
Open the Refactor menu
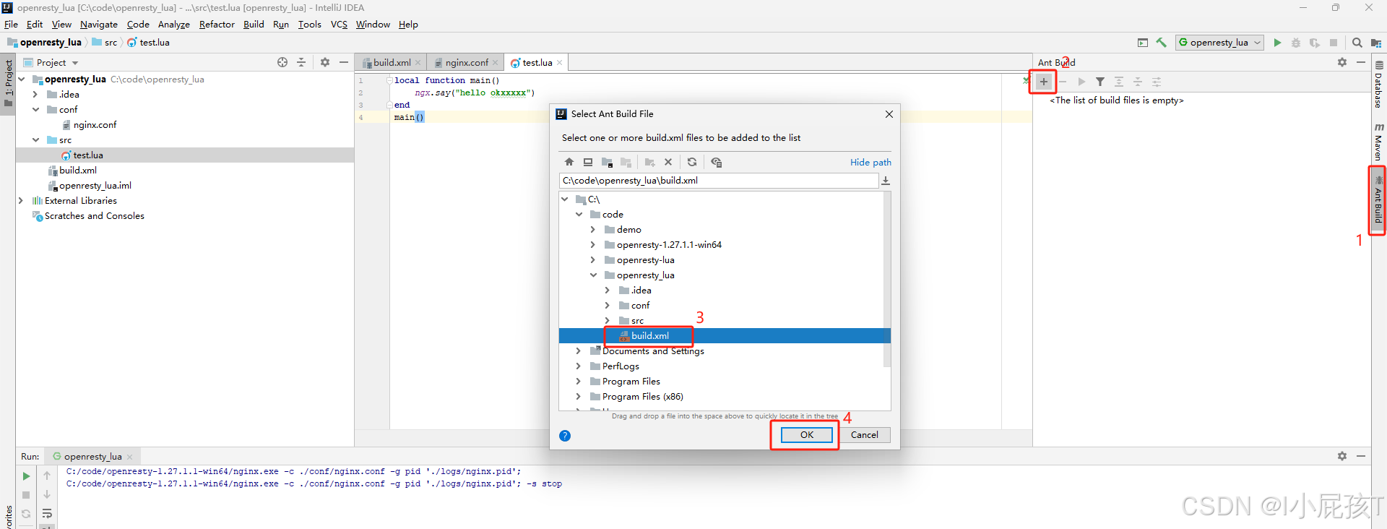pos(217,25)
